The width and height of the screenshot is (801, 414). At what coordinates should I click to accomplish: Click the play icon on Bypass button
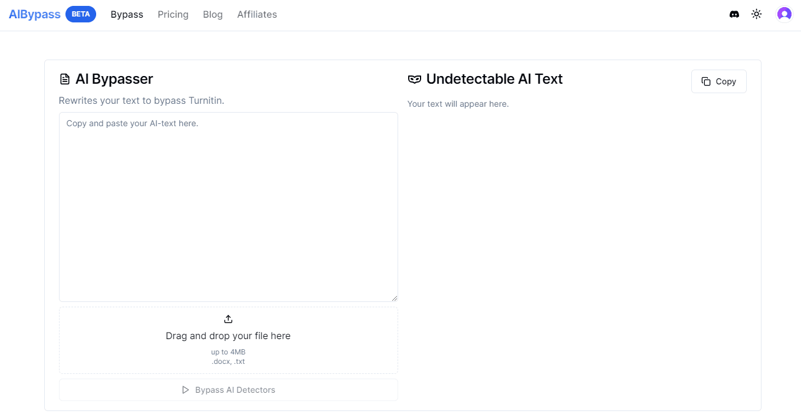[x=186, y=390]
